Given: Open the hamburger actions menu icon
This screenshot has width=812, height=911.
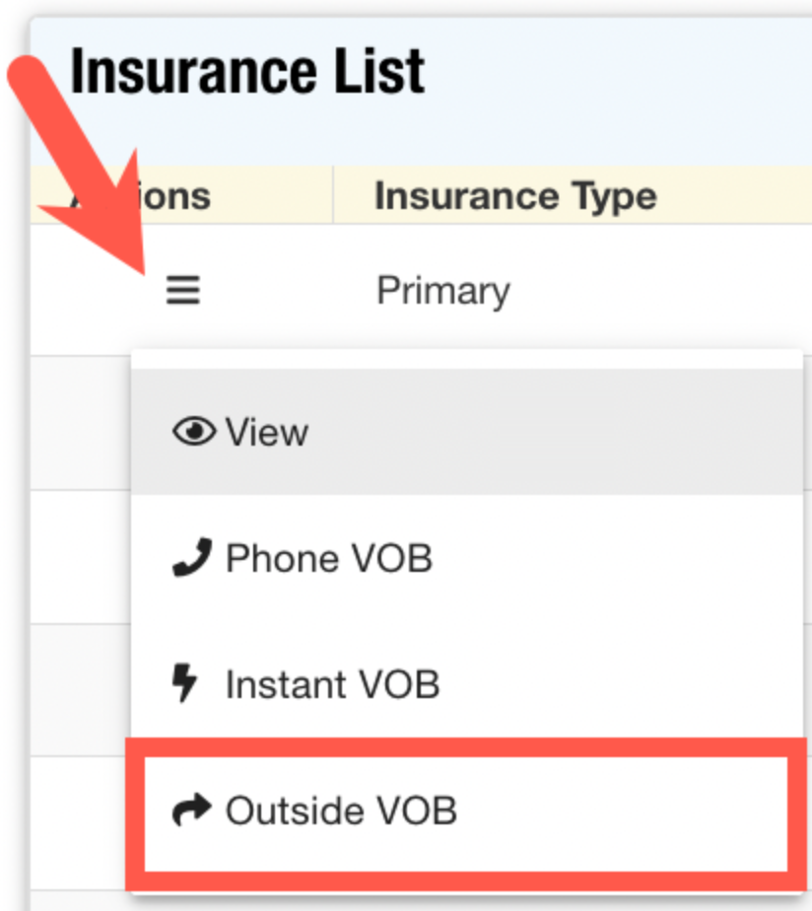Looking at the screenshot, I should [x=182, y=290].
